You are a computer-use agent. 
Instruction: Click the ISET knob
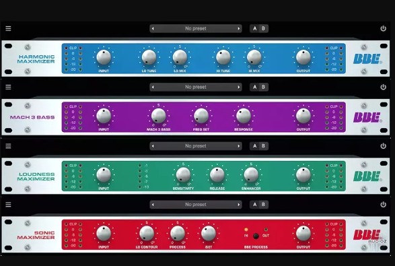coord(209,233)
